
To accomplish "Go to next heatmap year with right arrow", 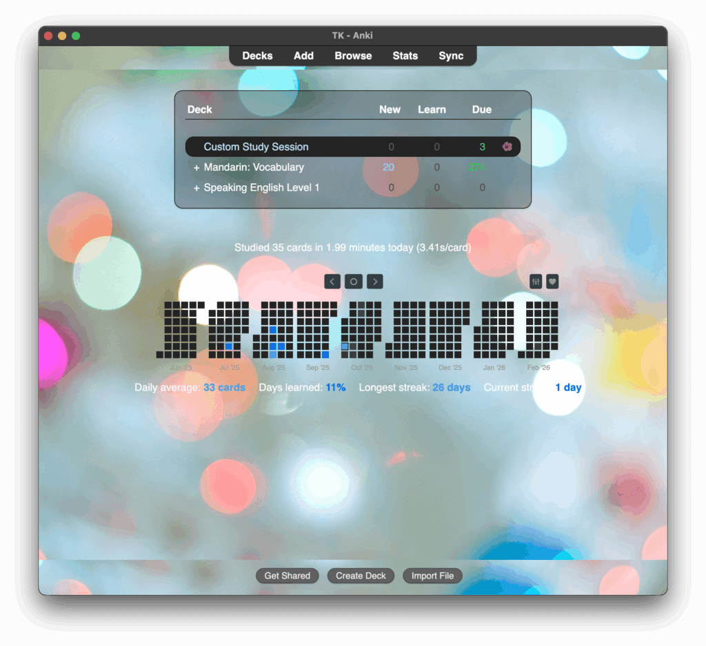I will pos(374,282).
